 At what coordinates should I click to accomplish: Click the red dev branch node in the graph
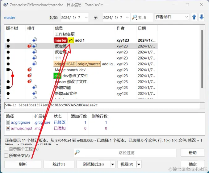[13, 76]
